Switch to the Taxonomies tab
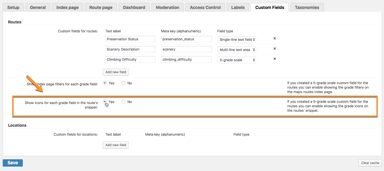 [307, 7]
